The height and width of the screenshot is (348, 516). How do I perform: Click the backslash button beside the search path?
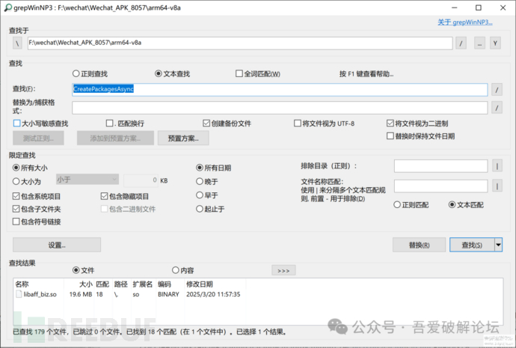pyautogui.click(x=17, y=43)
